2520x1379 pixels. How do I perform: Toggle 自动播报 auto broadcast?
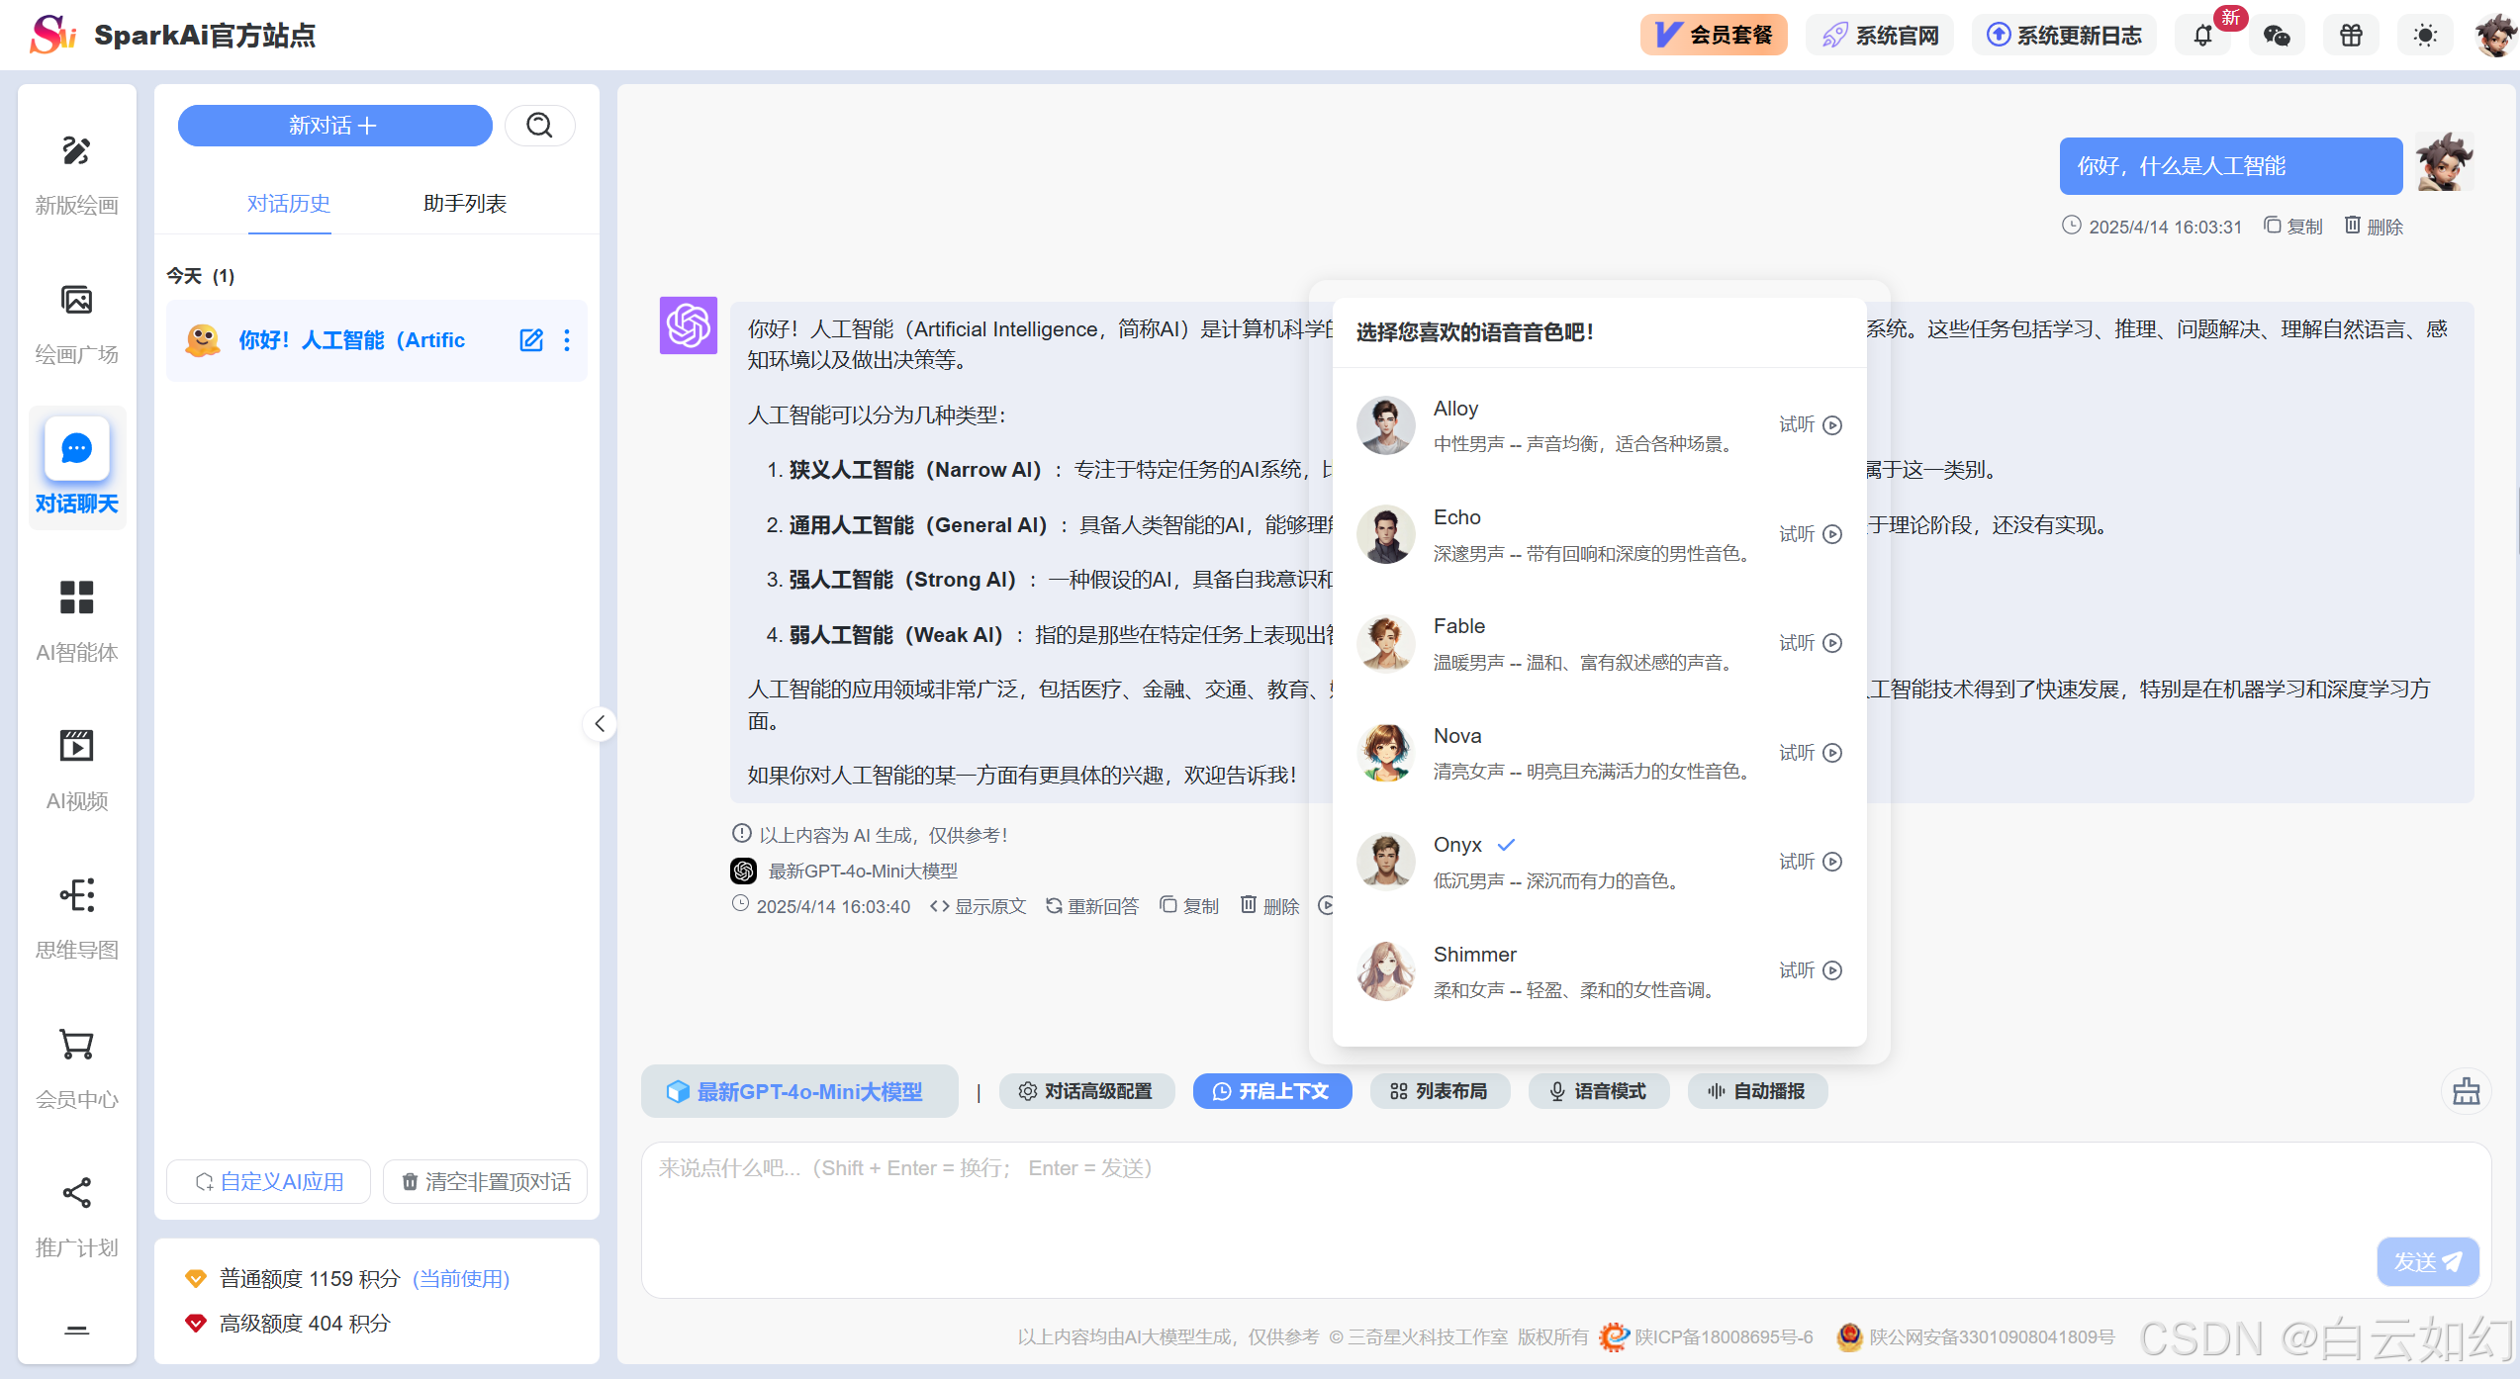(x=1756, y=1091)
